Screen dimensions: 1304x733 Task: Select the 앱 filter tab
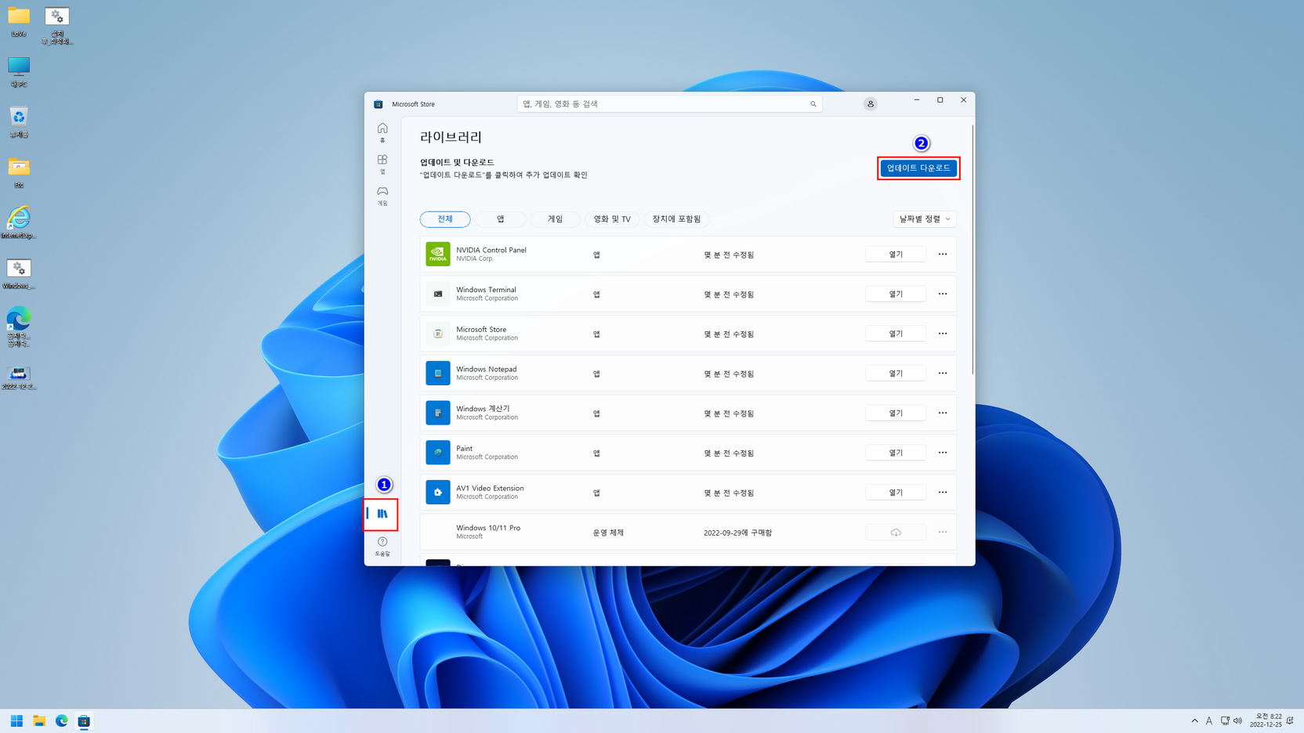pos(500,219)
